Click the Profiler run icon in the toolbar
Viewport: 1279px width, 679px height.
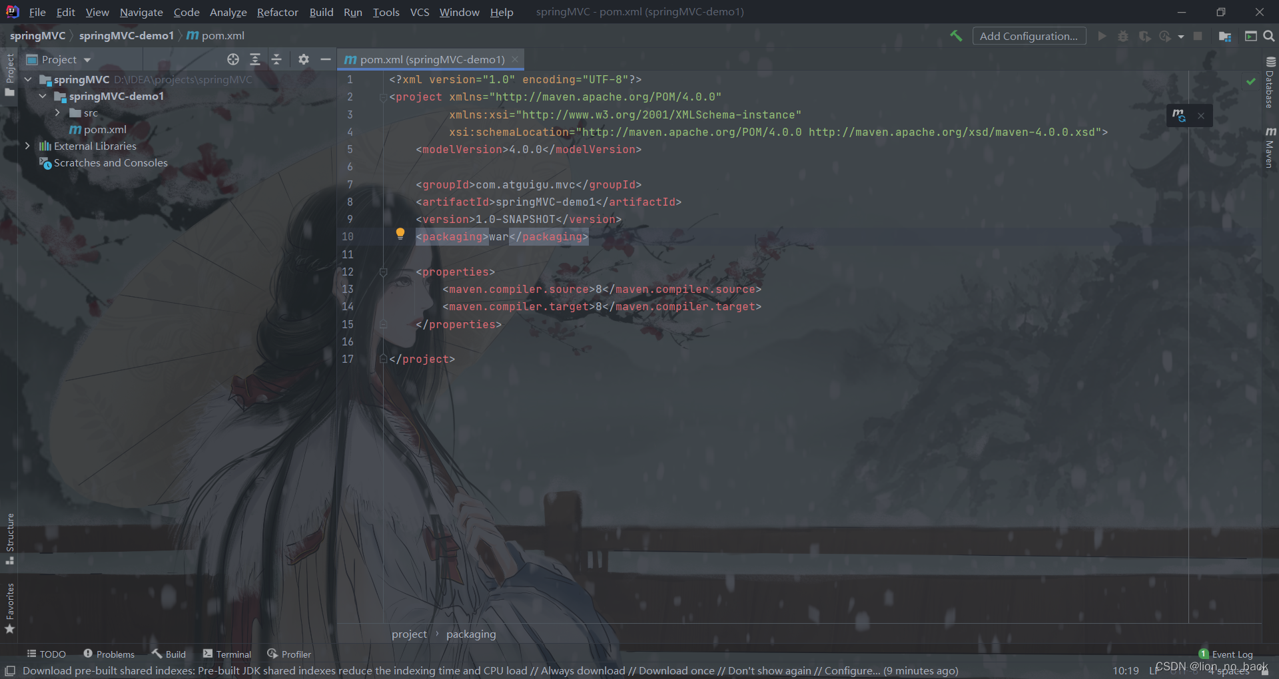pyautogui.click(x=1165, y=36)
